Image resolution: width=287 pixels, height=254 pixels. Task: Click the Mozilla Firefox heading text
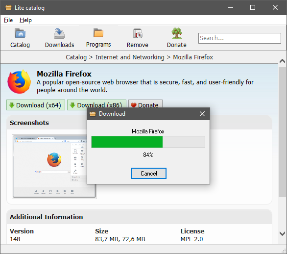(64, 74)
